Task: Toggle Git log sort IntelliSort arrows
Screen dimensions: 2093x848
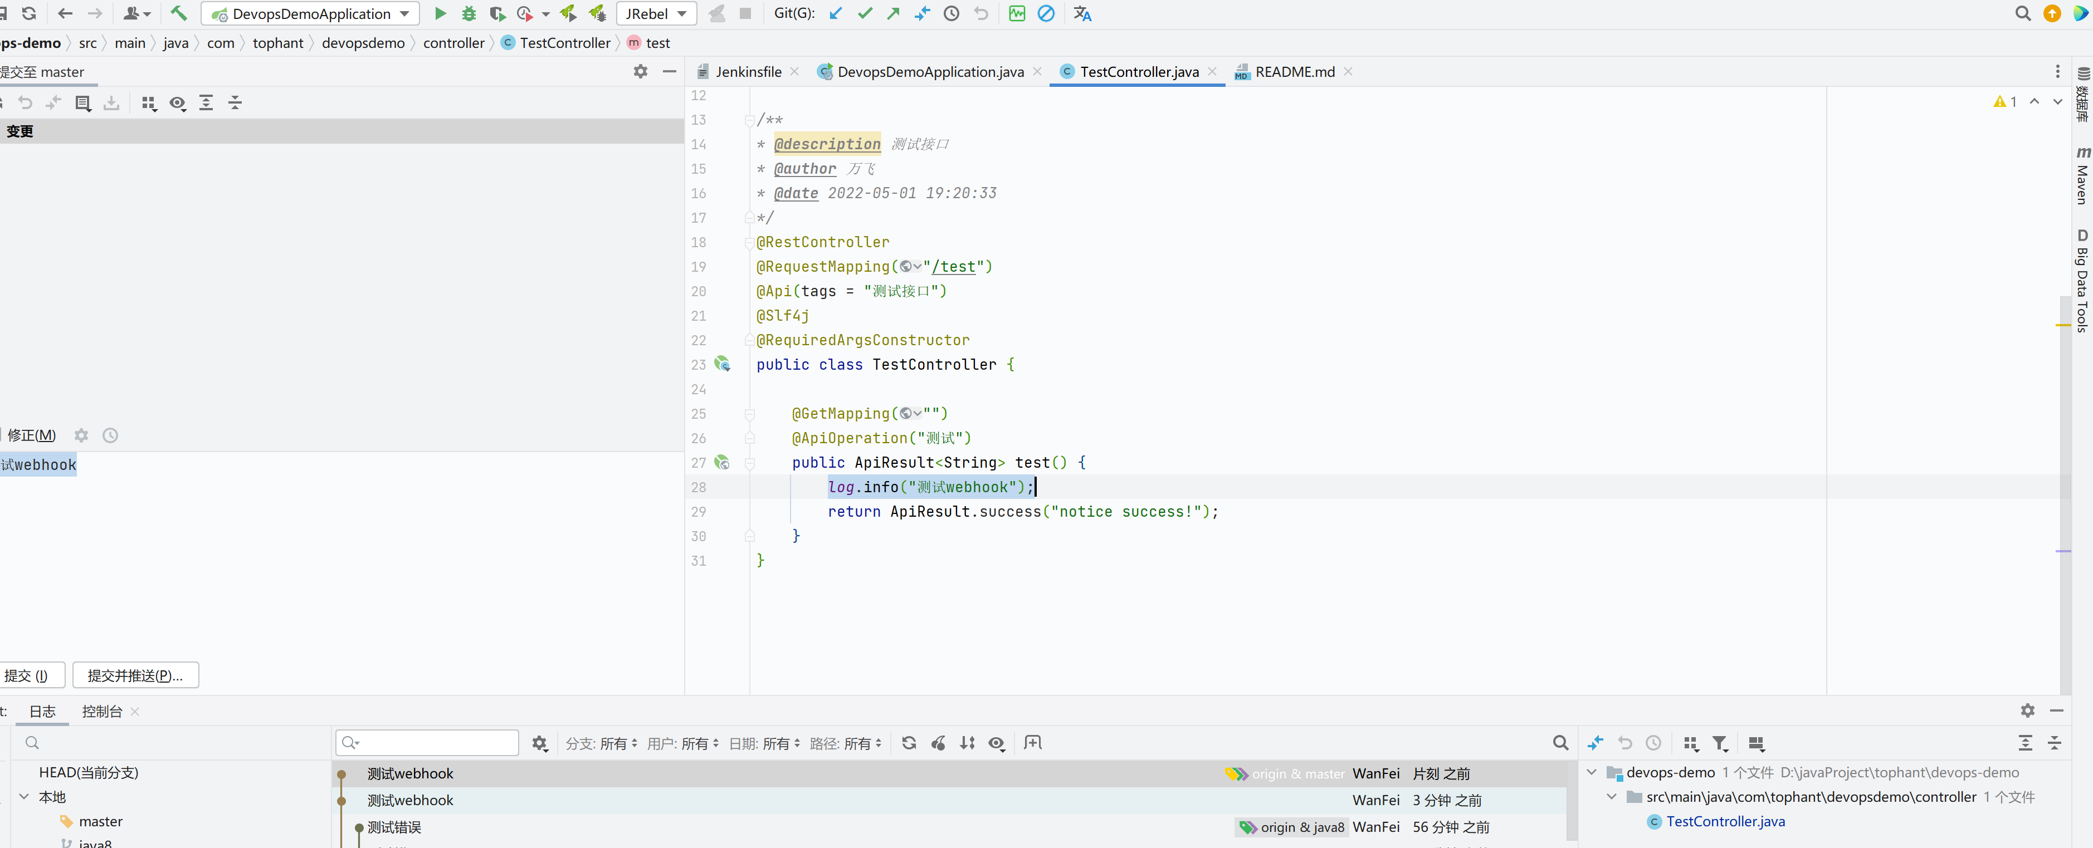Action: (x=968, y=743)
